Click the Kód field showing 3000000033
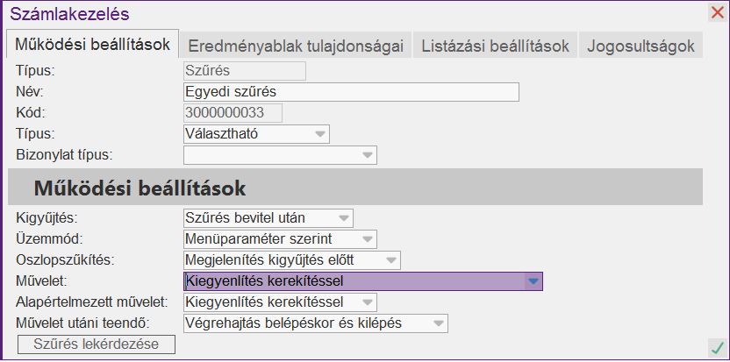Viewport: 730px width, 362px height. [x=233, y=113]
